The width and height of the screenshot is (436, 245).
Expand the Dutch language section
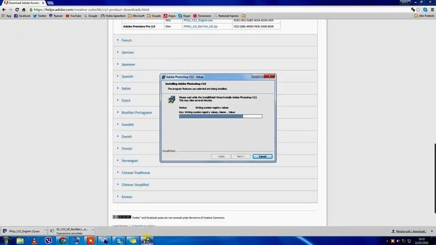[x=137, y=101]
